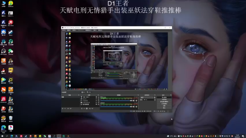Open the OBS Studio desktop shortcut

click(3, 52)
